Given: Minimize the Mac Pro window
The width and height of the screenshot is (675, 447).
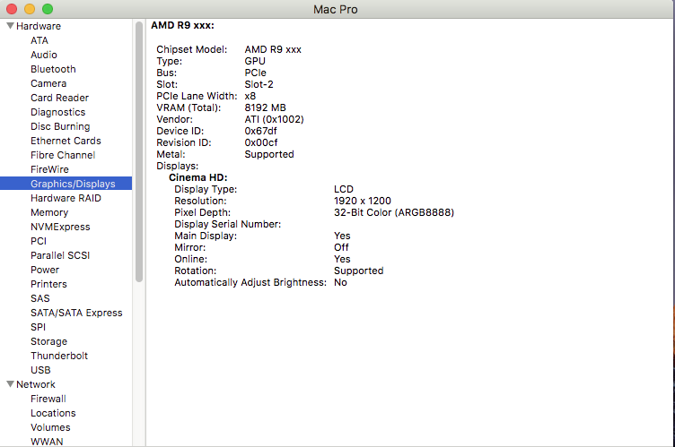Looking at the screenshot, I should click(30, 9).
